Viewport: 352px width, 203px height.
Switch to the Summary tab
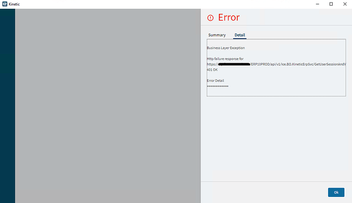pos(217,35)
